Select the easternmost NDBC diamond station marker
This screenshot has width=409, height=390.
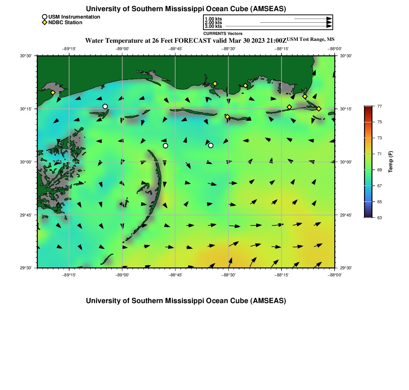point(319,109)
